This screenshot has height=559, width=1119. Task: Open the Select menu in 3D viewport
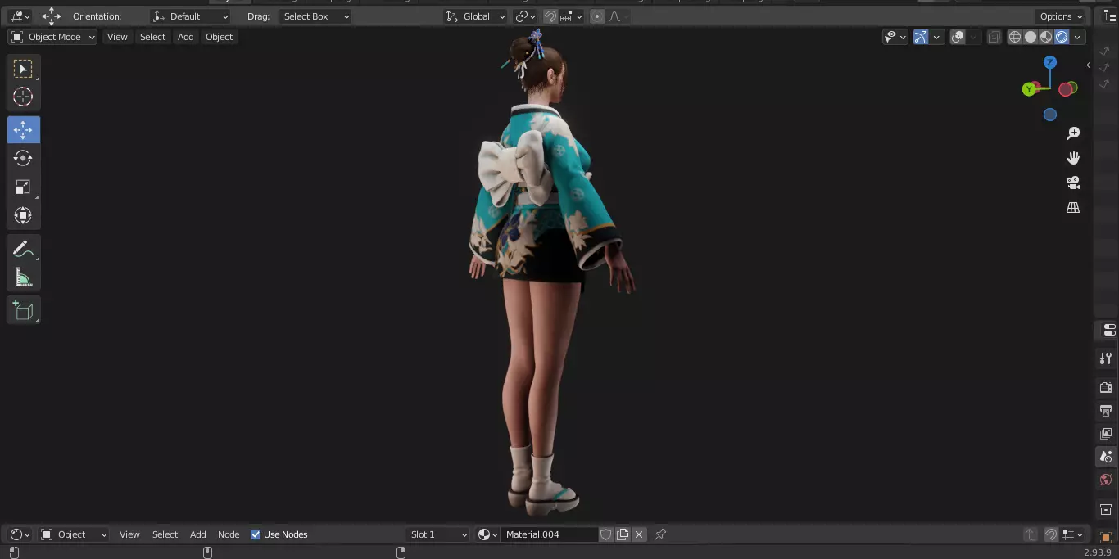[152, 37]
